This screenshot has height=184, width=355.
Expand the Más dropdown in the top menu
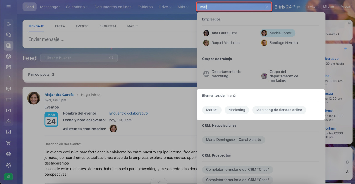183,7
